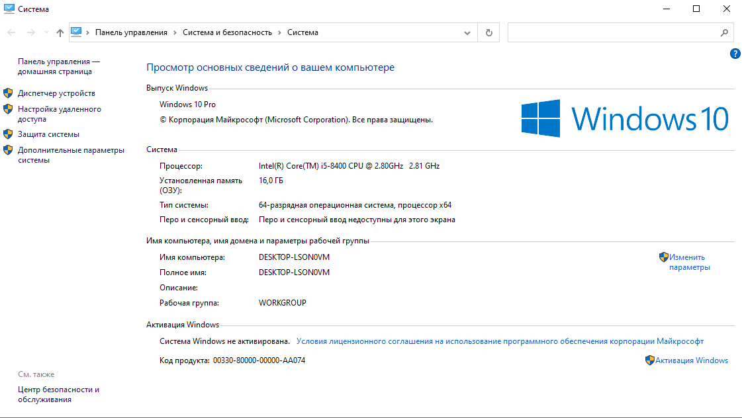Open 'Диспетчер устройств' link

point(56,93)
